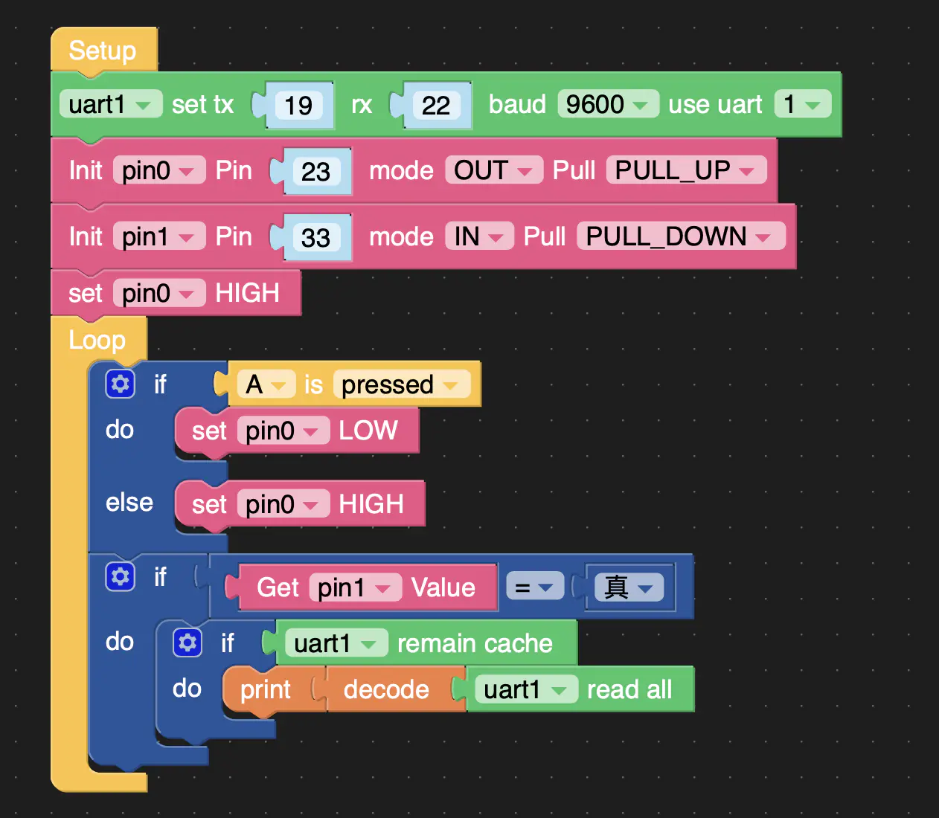Open the baud 9600 dropdown
This screenshot has height=818, width=939.
607,105
